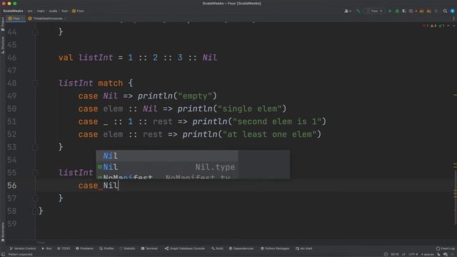Click the yellow warning count indicator in editor
Viewport: 457px width, 257px height.
[x=433, y=26]
